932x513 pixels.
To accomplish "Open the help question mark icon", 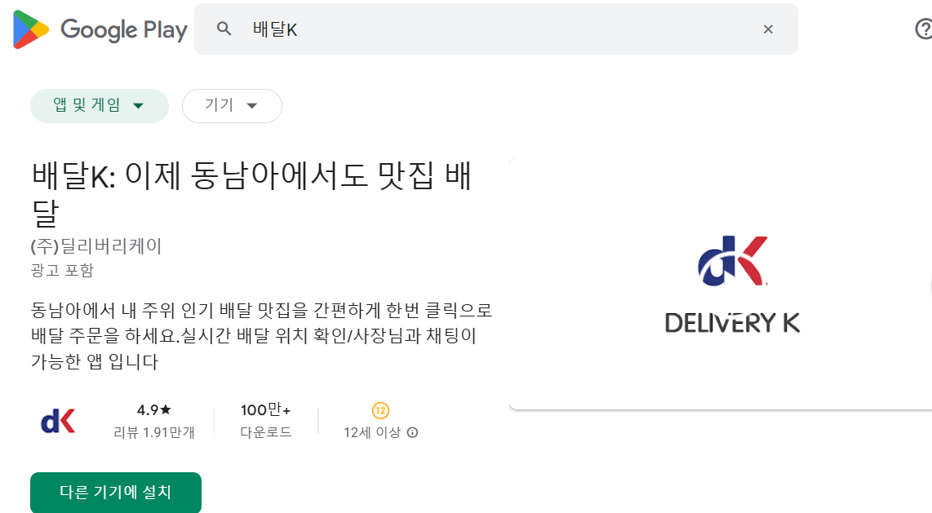I will (923, 29).
